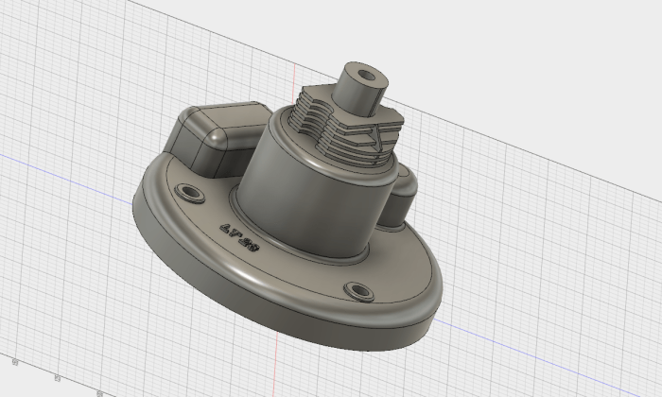Click the grid marker at the bottom-left edge
Screen dimensions: 662x397
pyautogui.click(x=15, y=363)
